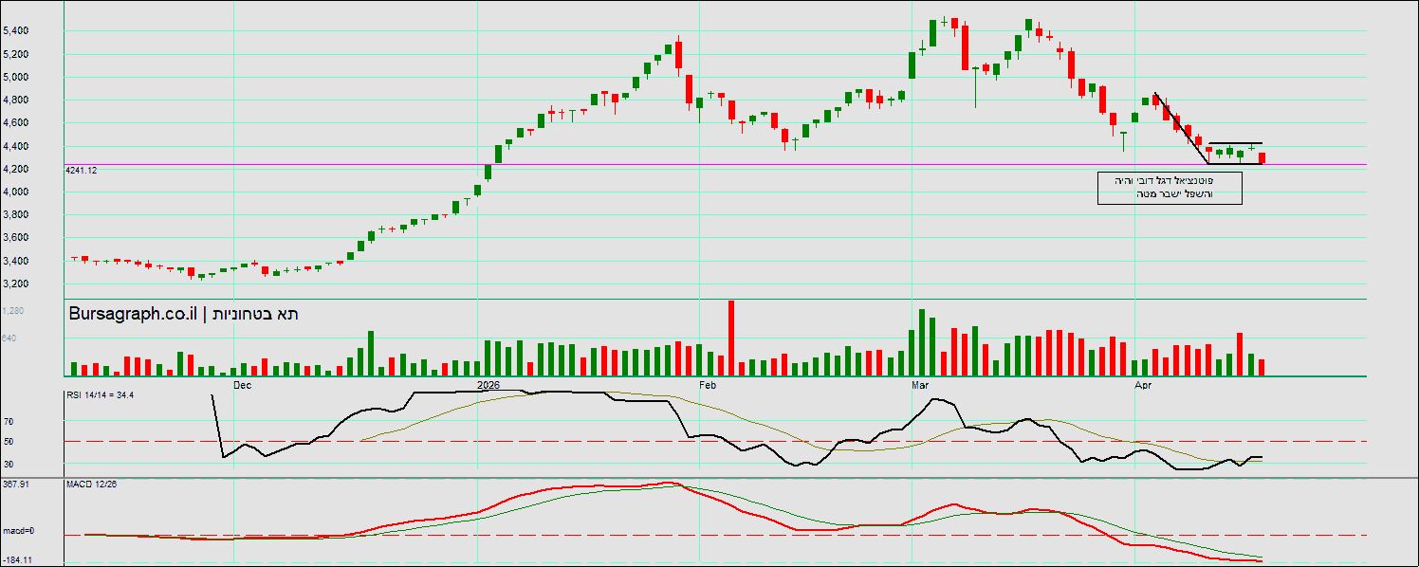
Task: Click the 2026 year label
Action: (x=488, y=385)
